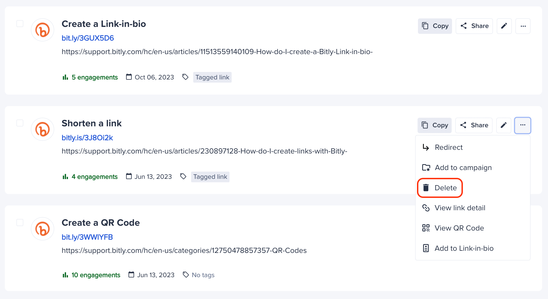Select the edit pencil icon for Create a Link-in-bio
Viewport: 548px width, 299px height.
coord(504,26)
